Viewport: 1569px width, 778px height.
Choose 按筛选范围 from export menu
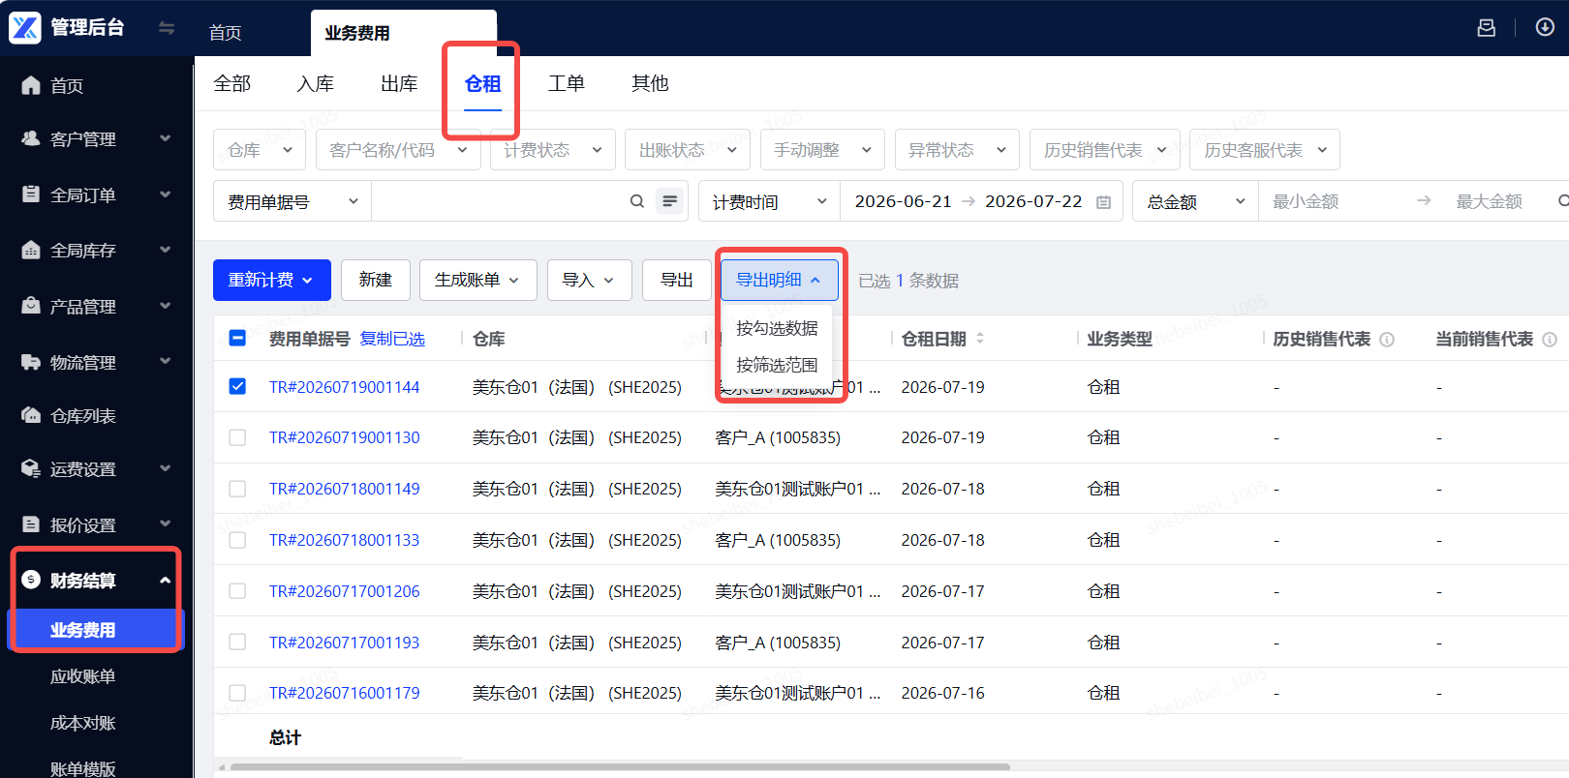[x=777, y=365]
